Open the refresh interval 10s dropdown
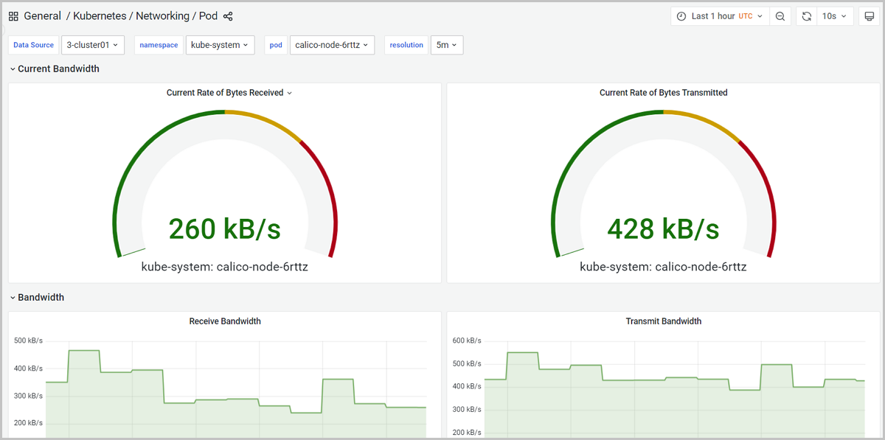 pos(835,16)
